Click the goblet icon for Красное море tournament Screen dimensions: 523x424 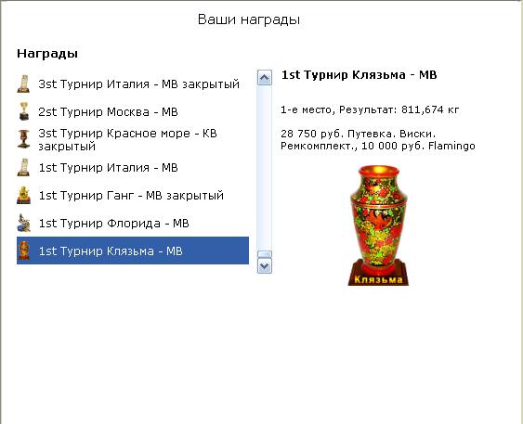[x=23, y=139]
